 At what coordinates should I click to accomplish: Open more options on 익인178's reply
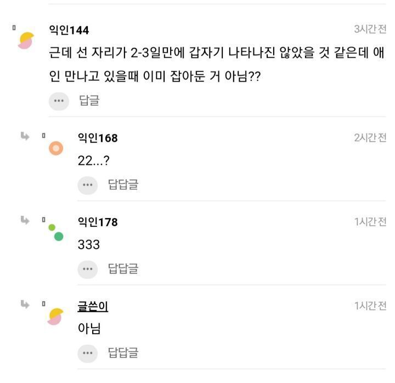(x=87, y=268)
